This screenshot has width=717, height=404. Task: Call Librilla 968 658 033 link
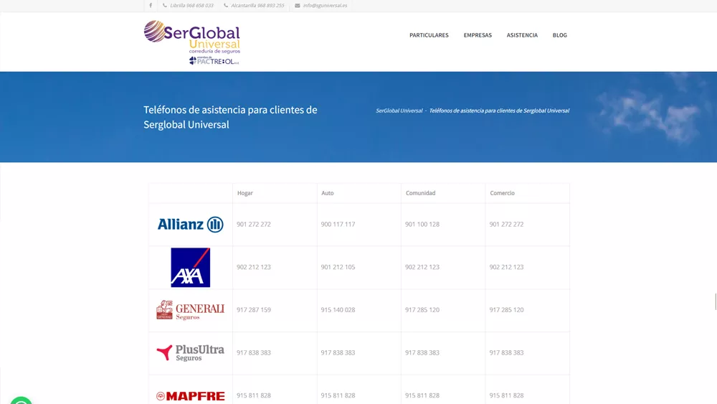[191, 6]
